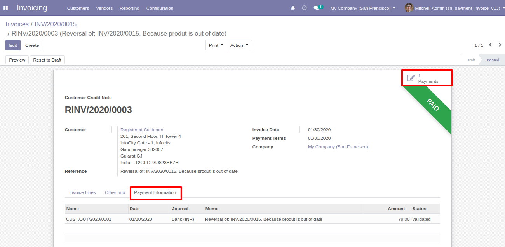505x247 pixels.
Task: Select the Payment Information tab
Action: [155, 192]
